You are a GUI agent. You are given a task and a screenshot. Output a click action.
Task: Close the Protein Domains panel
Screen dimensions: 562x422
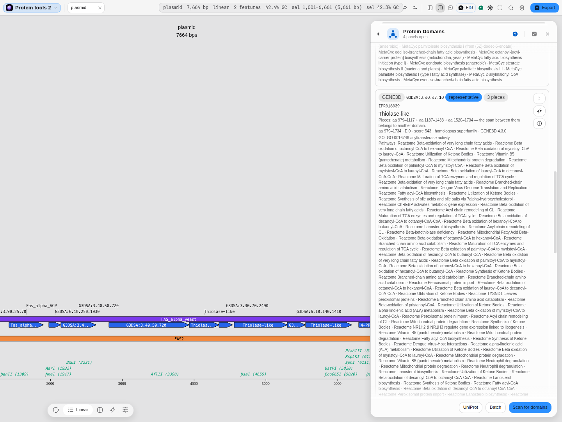tap(548, 34)
